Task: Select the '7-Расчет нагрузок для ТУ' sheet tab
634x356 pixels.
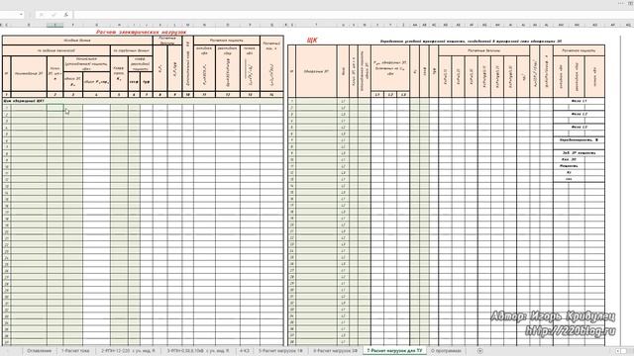Action: [394, 351]
